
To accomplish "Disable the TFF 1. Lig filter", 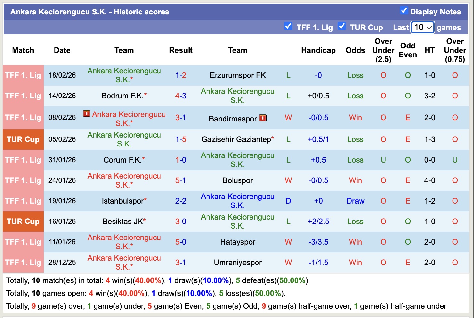I will point(288,26).
